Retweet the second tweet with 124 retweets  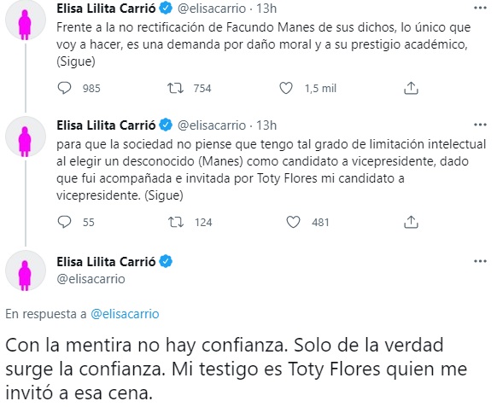point(176,222)
